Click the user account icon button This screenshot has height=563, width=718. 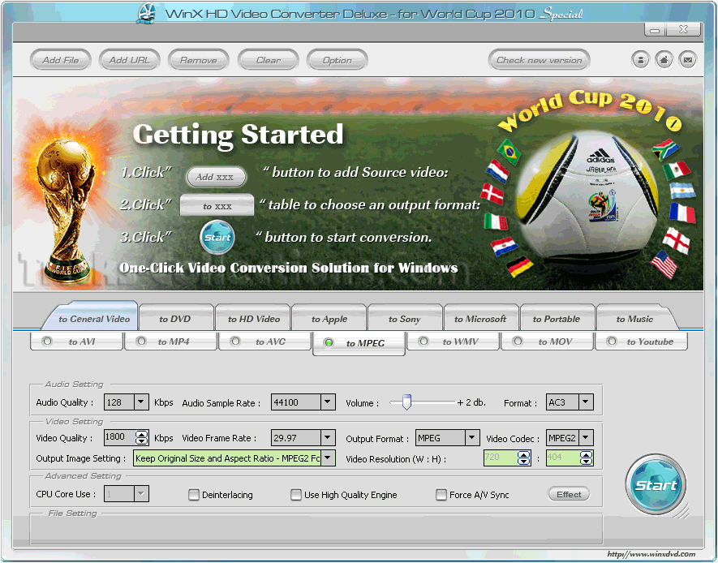(640, 60)
